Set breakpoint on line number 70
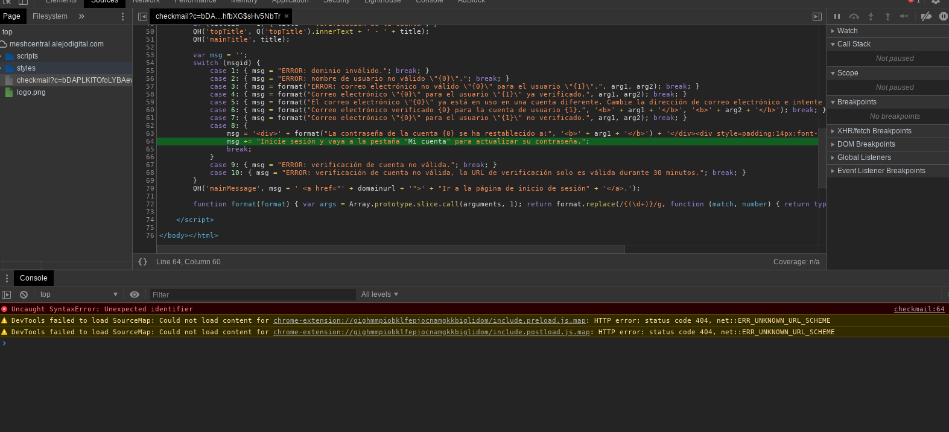Image resolution: width=949 pixels, height=432 pixels. pyautogui.click(x=150, y=188)
